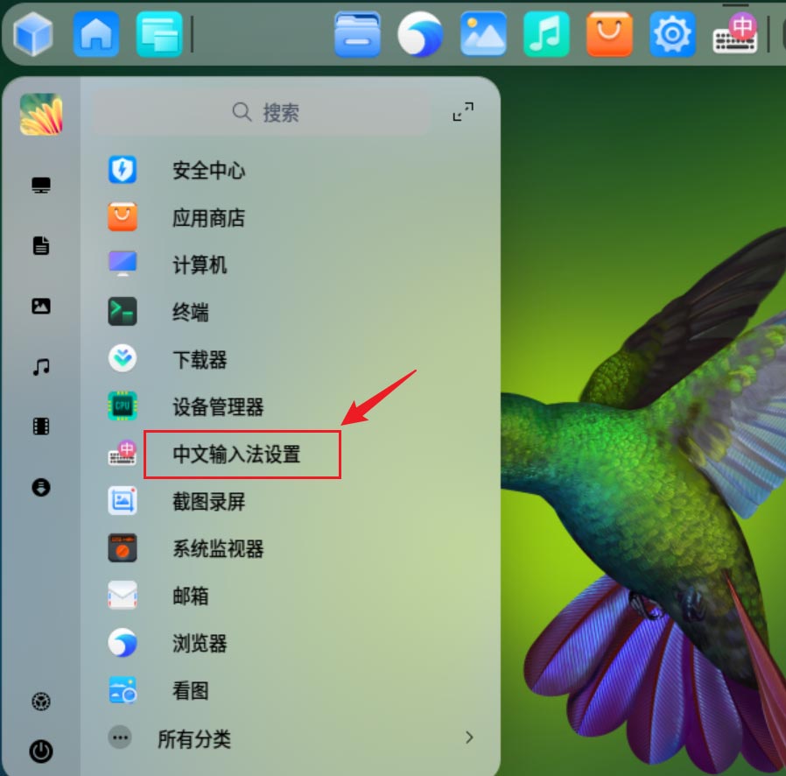Click the 截图录屏 app icon
786x776 pixels.
click(123, 501)
